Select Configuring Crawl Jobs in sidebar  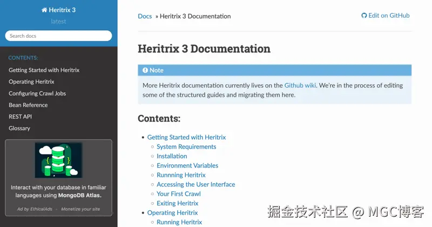click(x=37, y=94)
